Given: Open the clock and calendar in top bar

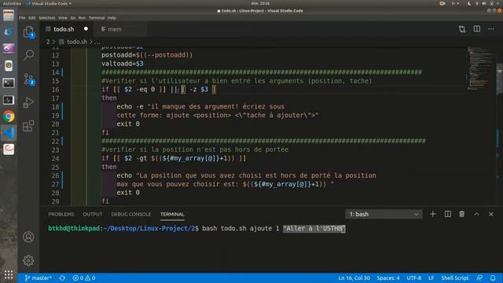Looking at the screenshot, I should 260,3.
